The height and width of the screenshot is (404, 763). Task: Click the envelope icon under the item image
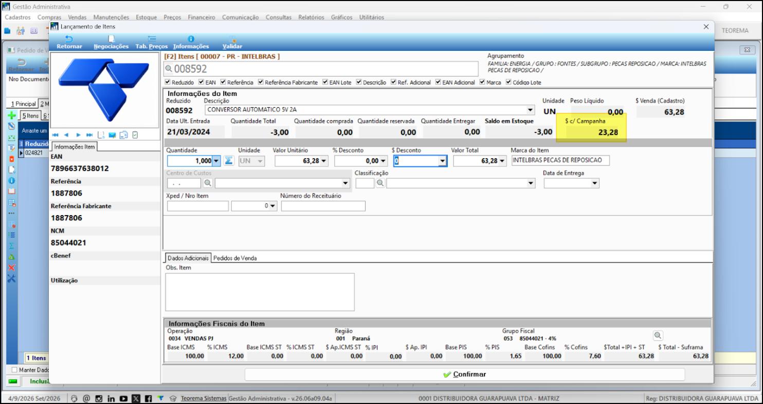(x=113, y=135)
